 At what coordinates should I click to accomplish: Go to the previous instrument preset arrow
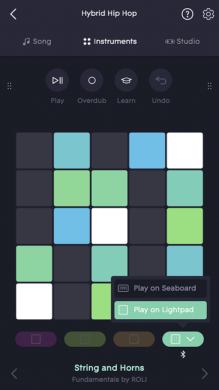tap(14, 373)
